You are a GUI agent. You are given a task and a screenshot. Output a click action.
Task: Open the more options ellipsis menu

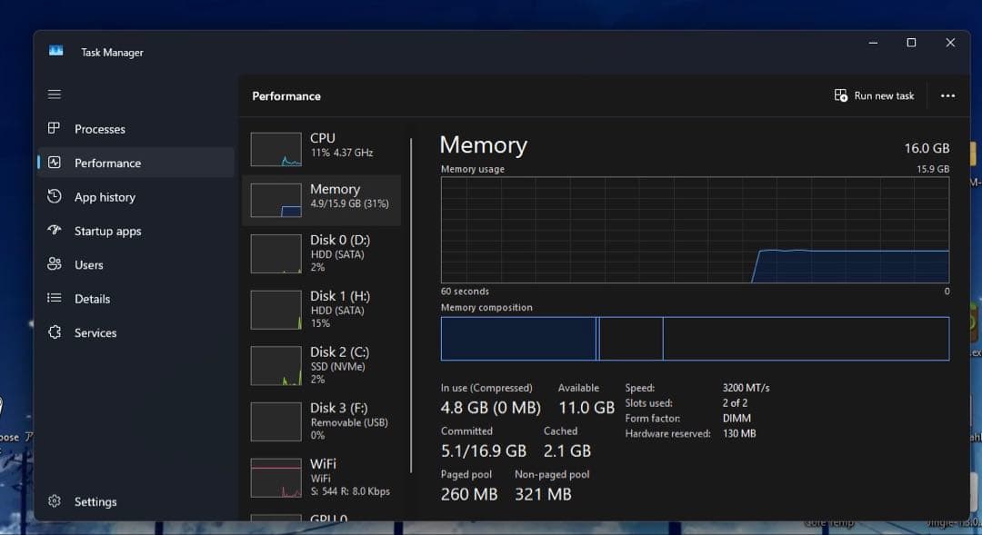pos(947,95)
